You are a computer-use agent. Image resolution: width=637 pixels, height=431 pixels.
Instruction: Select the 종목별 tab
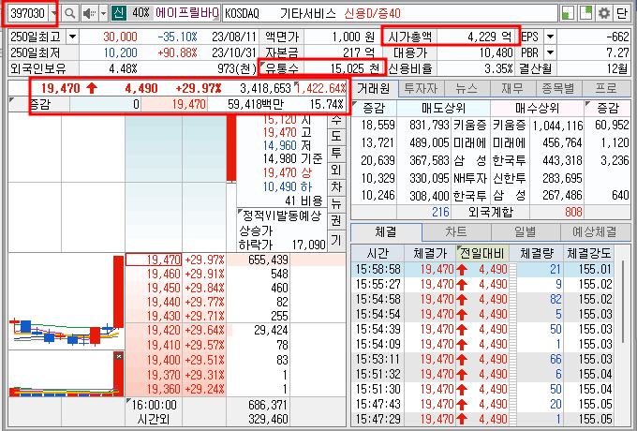tap(558, 88)
